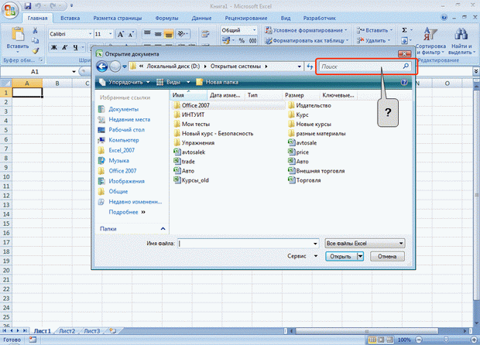Screen dimensions: 480x345
Task: Click the refresh icon beside the address bar
Action: [x=310, y=67]
